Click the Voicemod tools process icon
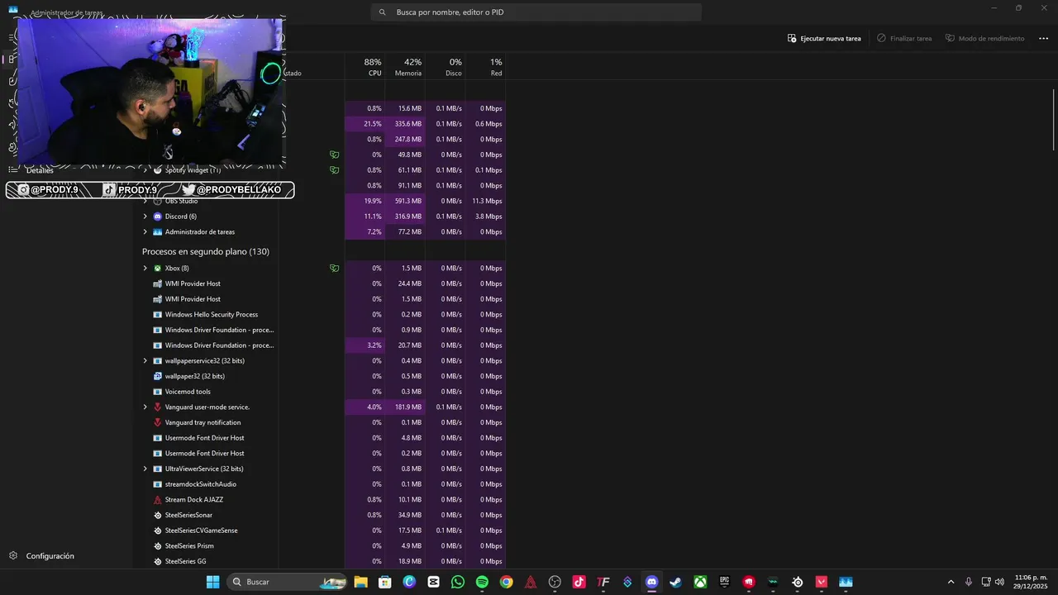This screenshot has width=1058, height=595. (158, 392)
